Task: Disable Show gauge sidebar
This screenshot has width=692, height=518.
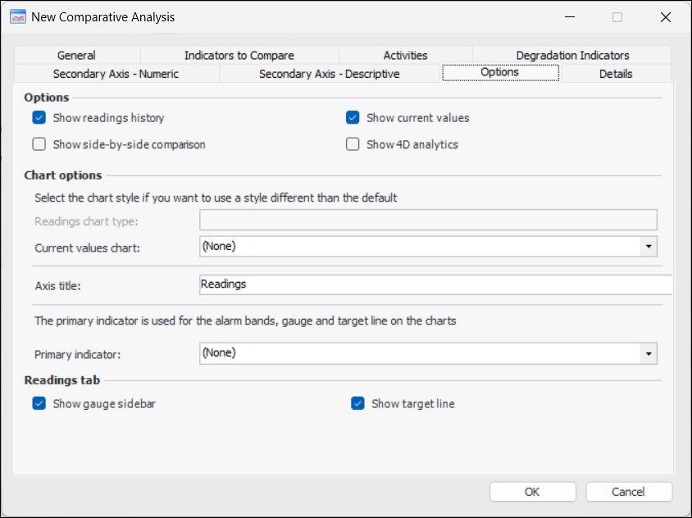Action: tap(39, 403)
